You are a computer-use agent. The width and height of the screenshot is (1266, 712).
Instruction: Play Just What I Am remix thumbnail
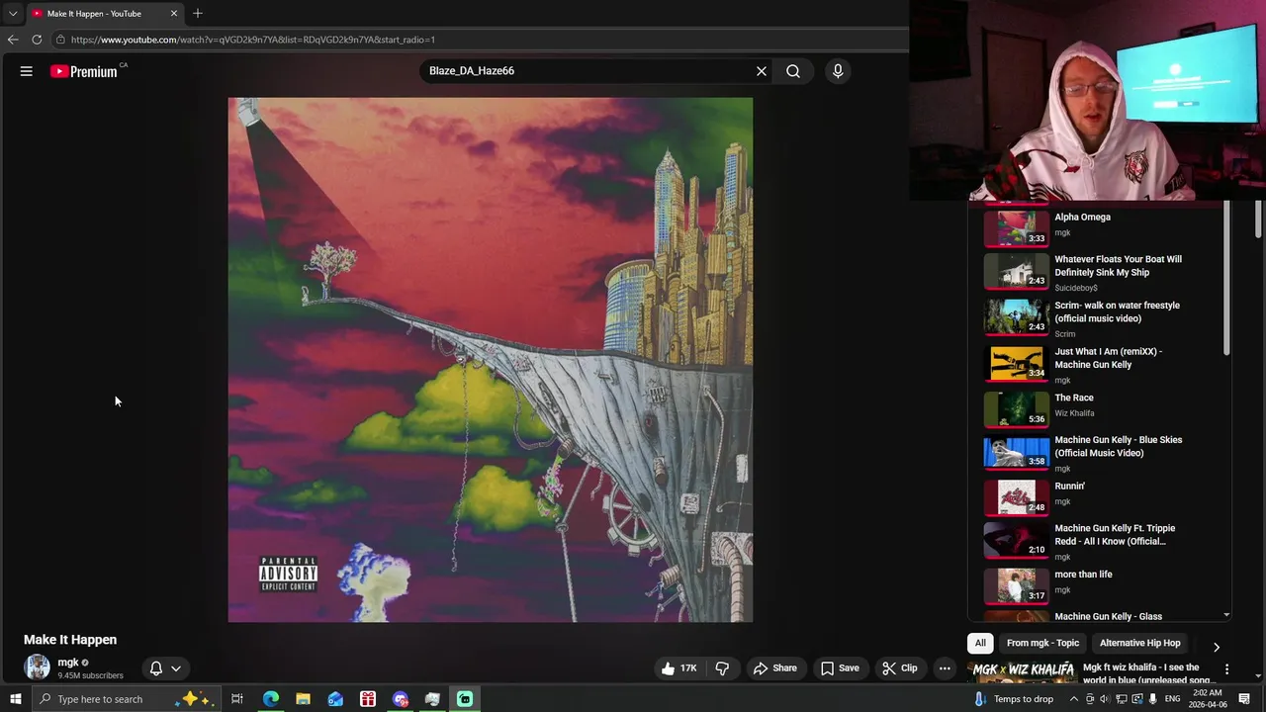click(1016, 363)
